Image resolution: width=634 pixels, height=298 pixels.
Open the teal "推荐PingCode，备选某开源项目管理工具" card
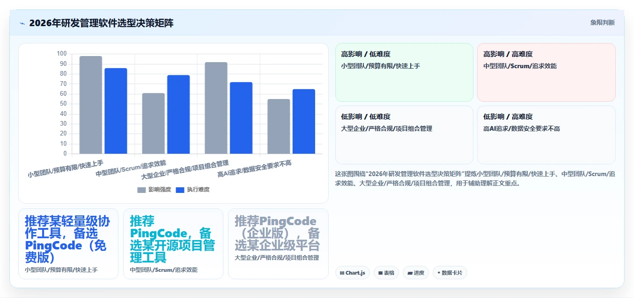point(173,244)
